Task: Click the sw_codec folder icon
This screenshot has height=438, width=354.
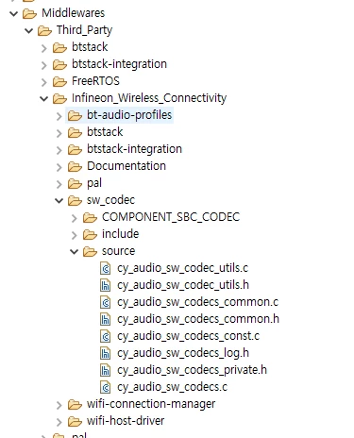Action: click(75, 200)
